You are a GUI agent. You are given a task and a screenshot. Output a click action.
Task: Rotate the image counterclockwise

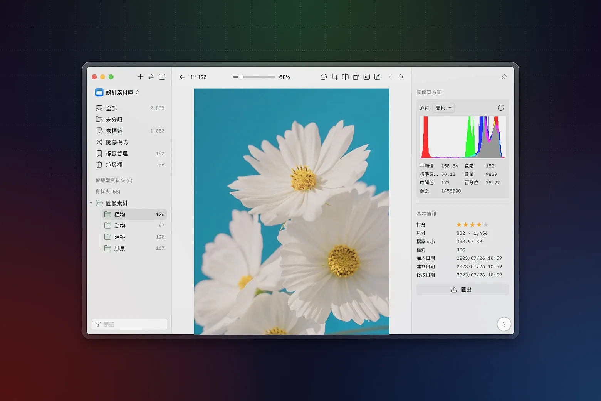click(x=356, y=77)
